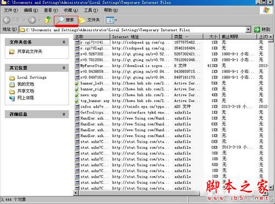Open the 帮助(H) menu

[x=111, y=10]
